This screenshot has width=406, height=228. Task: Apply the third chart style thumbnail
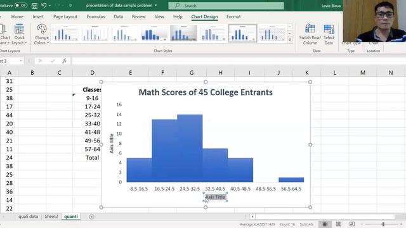[124, 34]
